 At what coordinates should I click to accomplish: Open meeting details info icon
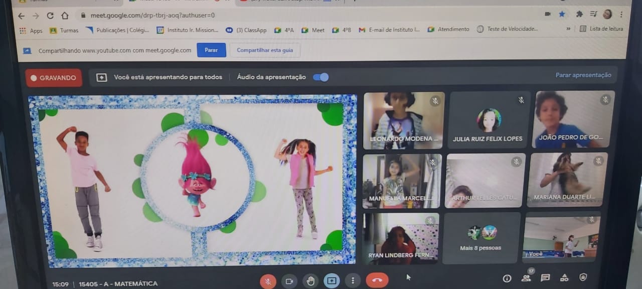(x=507, y=278)
